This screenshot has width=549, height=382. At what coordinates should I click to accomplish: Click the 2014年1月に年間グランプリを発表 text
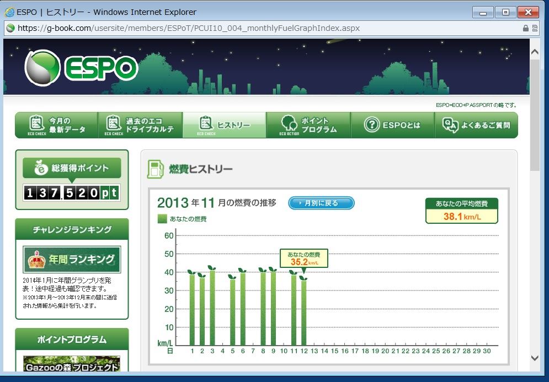67,284
